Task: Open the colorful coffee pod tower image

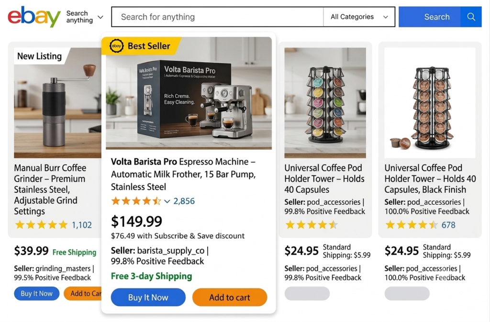Action: [325, 103]
